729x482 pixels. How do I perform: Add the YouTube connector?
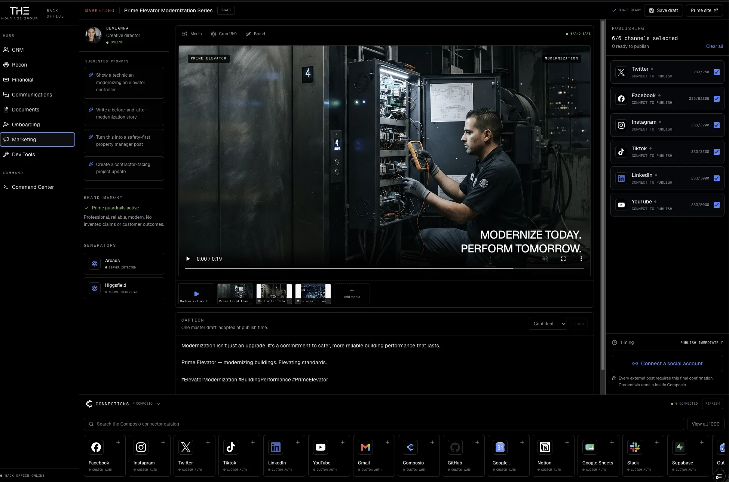click(343, 442)
